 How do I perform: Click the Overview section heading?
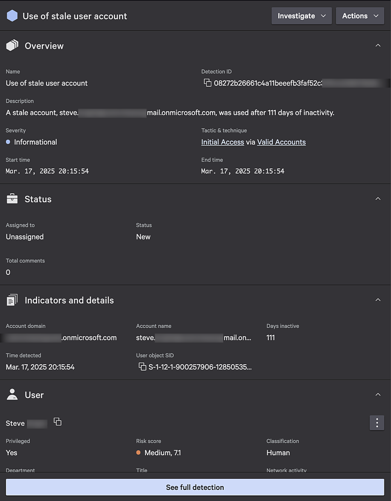pyautogui.click(x=44, y=46)
